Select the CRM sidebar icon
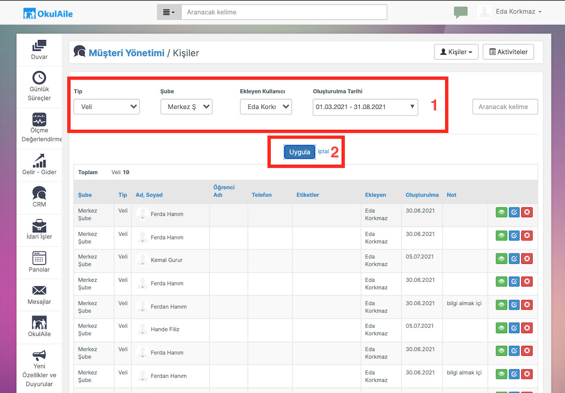Viewport: 565px width, 393px height. tap(39, 192)
